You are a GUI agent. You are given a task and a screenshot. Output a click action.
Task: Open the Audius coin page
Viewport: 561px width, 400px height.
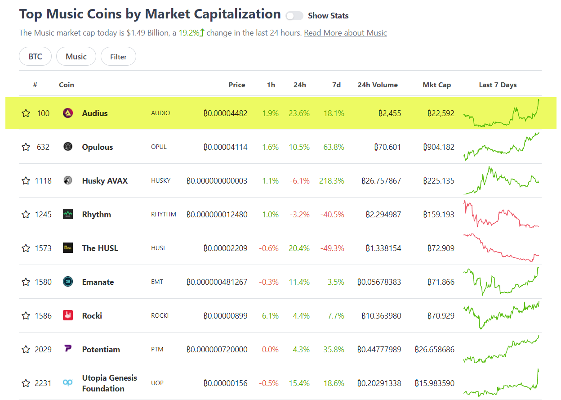tap(94, 113)
